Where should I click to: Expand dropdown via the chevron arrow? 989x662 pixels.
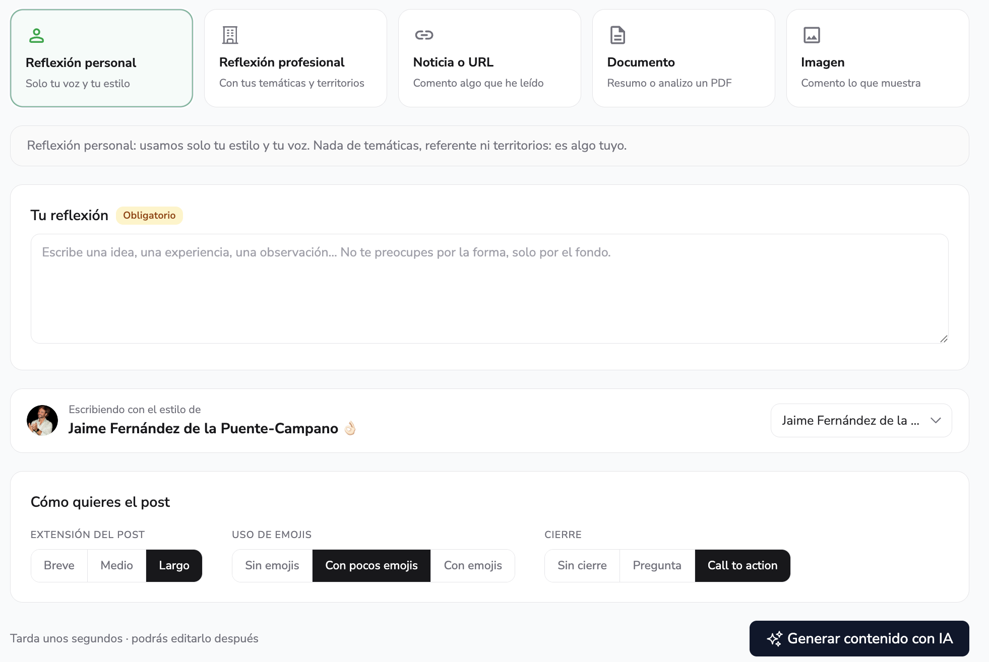pos(936,421)
